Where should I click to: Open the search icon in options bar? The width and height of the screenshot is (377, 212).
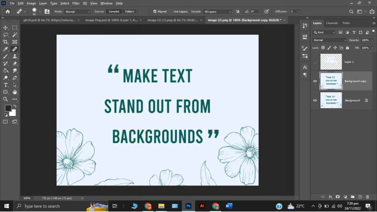pyautogui.click(x=351, y=12)
